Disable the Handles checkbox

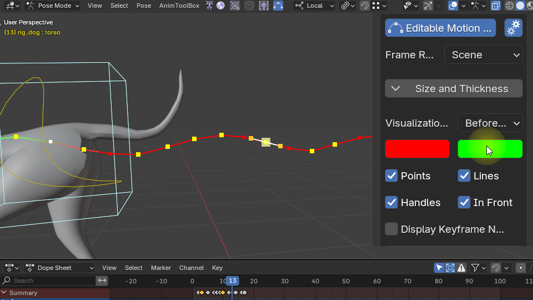(391, 202)
